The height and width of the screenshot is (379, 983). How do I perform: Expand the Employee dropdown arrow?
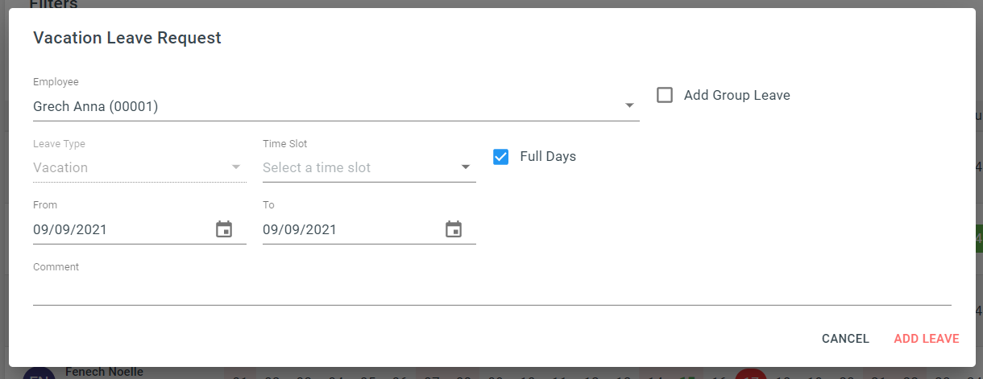[629, 105]
